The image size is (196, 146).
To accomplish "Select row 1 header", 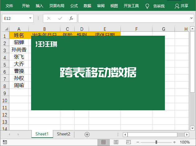I will point(5,35).
